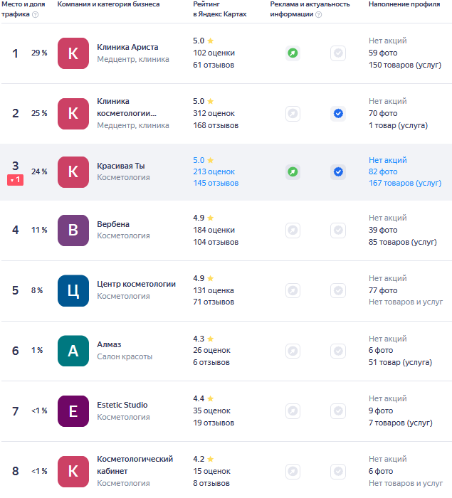Click the '11 %' traffic share value
The height and width of the screenshot is (498, 452).
[x=39, y=230]
